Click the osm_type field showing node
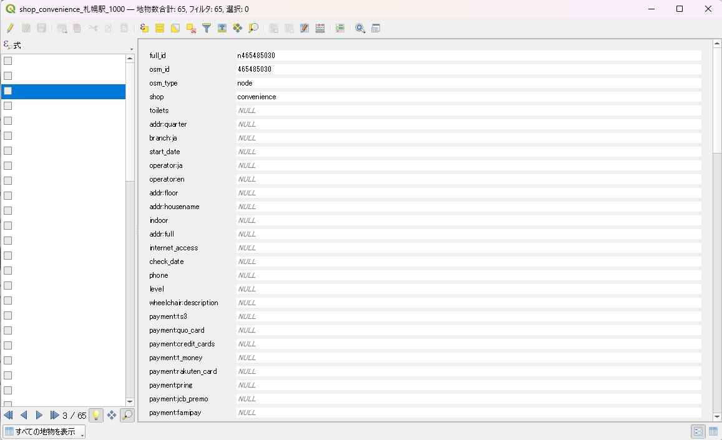The width and height of the screenshot is (722, 440). (469, 84)
